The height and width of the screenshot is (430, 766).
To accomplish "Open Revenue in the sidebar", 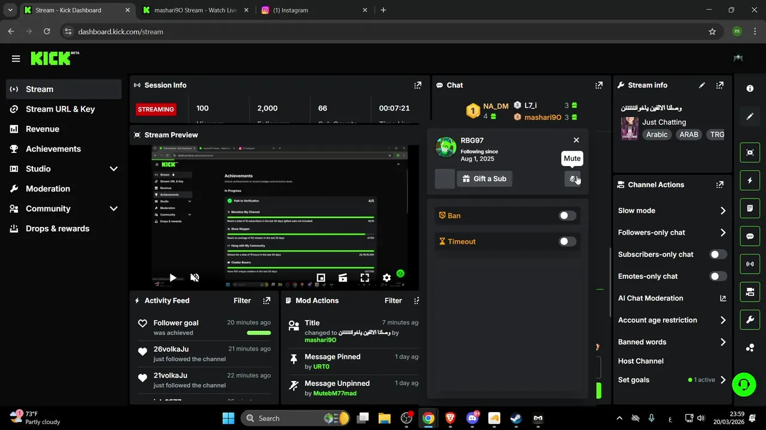I will [64, 129].
